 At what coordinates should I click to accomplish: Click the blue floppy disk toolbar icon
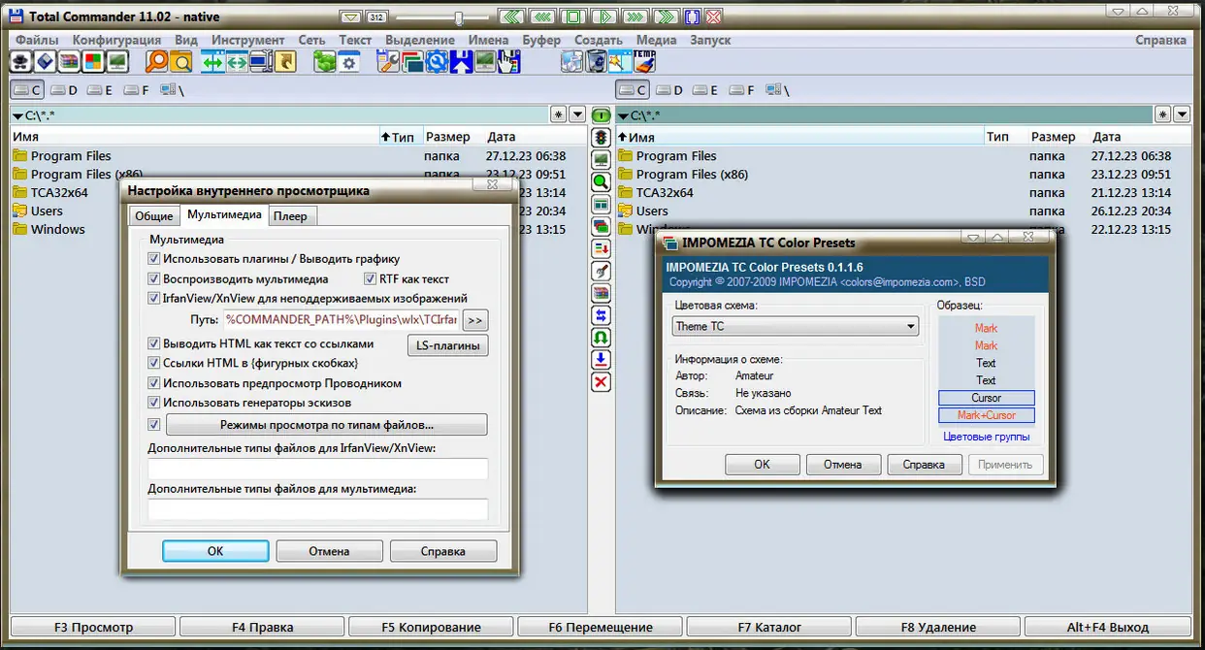point(461,61)
